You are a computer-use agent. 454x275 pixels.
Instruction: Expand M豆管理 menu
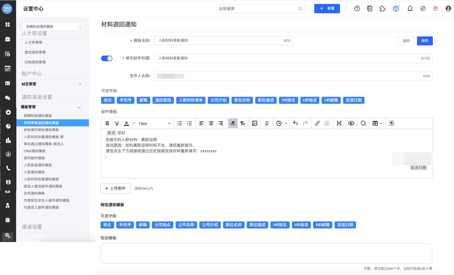(80, 84)
